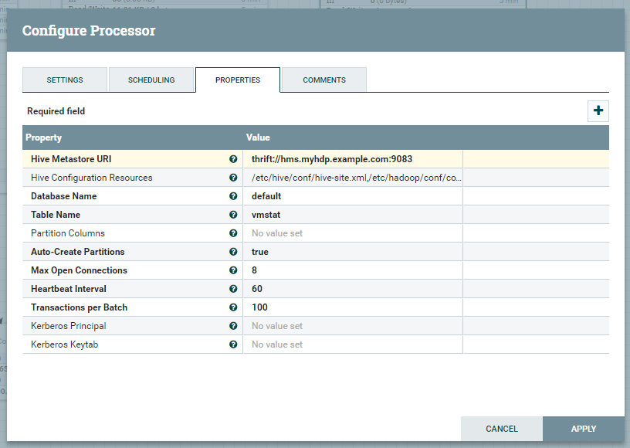Viewport: 630px width, 448px height.
Task: Click the Transactions per Batch label
Action: coord(80,307)
